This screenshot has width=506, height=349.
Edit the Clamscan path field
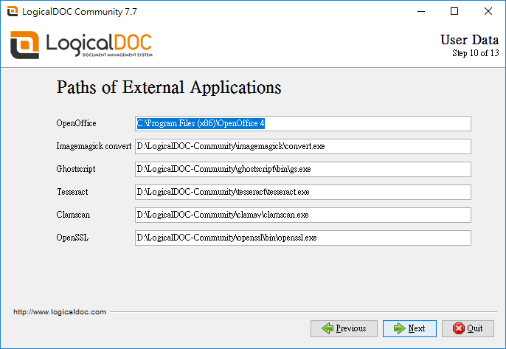(303, 215)
